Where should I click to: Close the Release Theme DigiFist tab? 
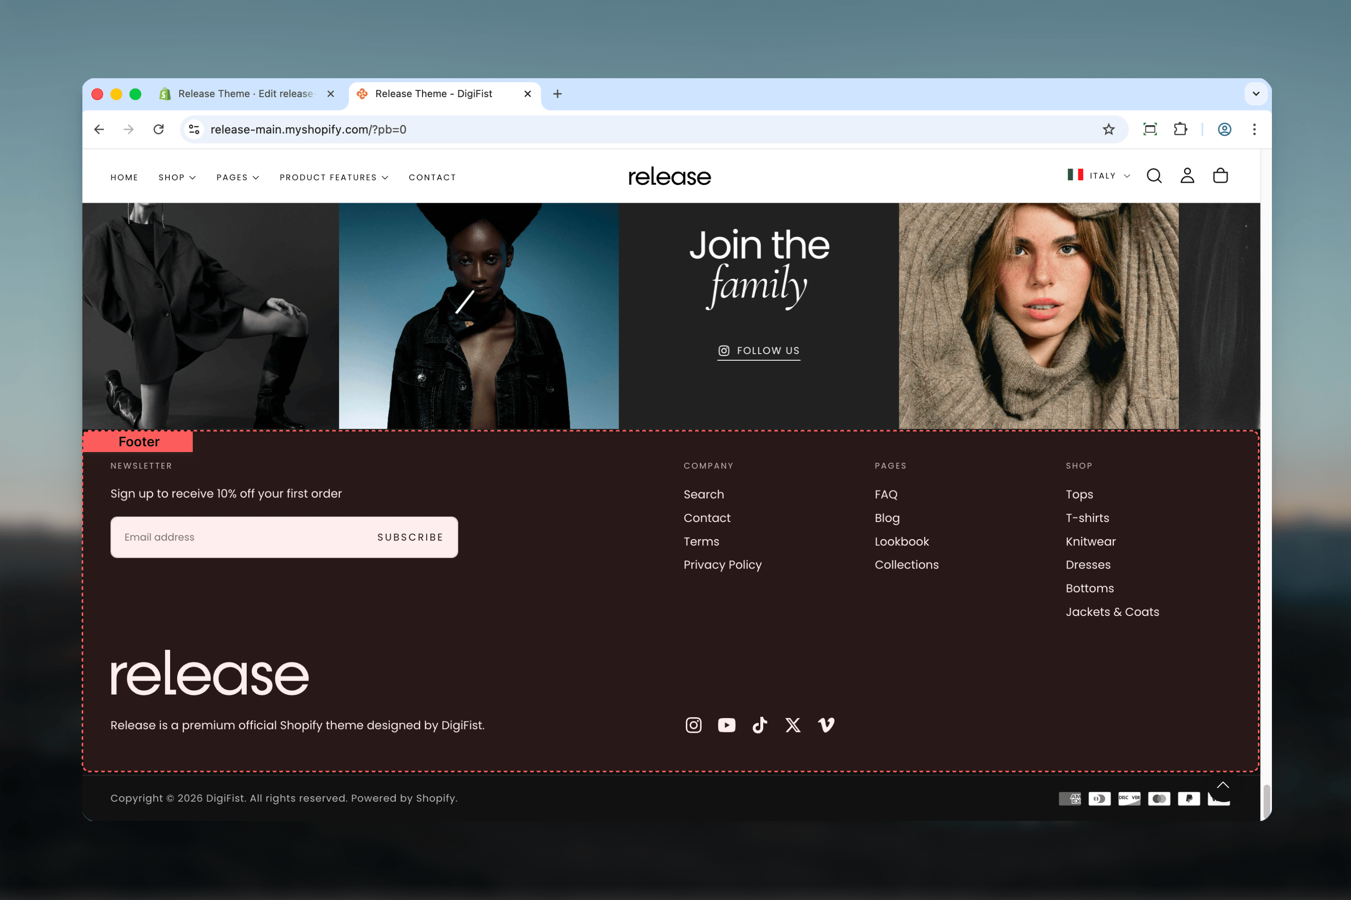click(x=528, y=93)
